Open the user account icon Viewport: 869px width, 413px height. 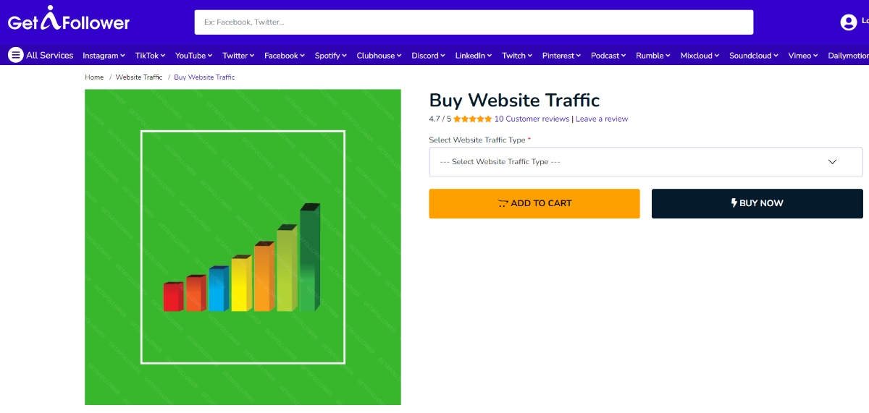tap(848, 22)
